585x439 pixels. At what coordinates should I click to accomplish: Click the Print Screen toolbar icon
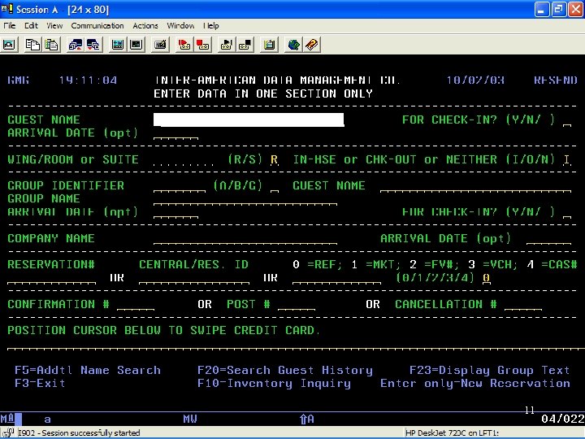(9, 45)
